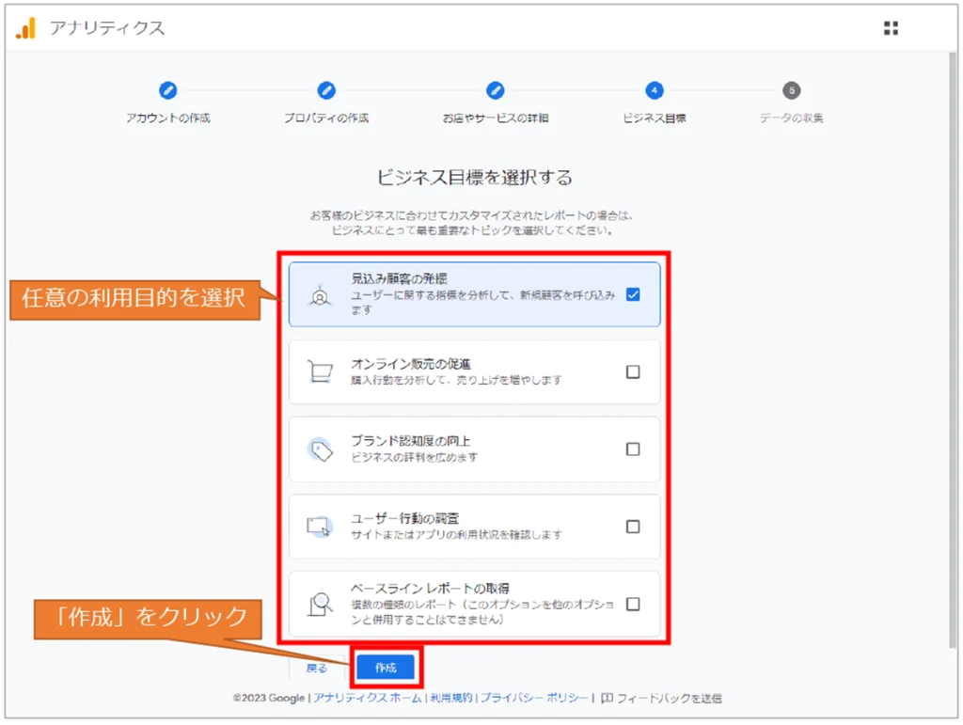Select the ベースライン レポートの取得 checkbox

[x=633, y=604]
